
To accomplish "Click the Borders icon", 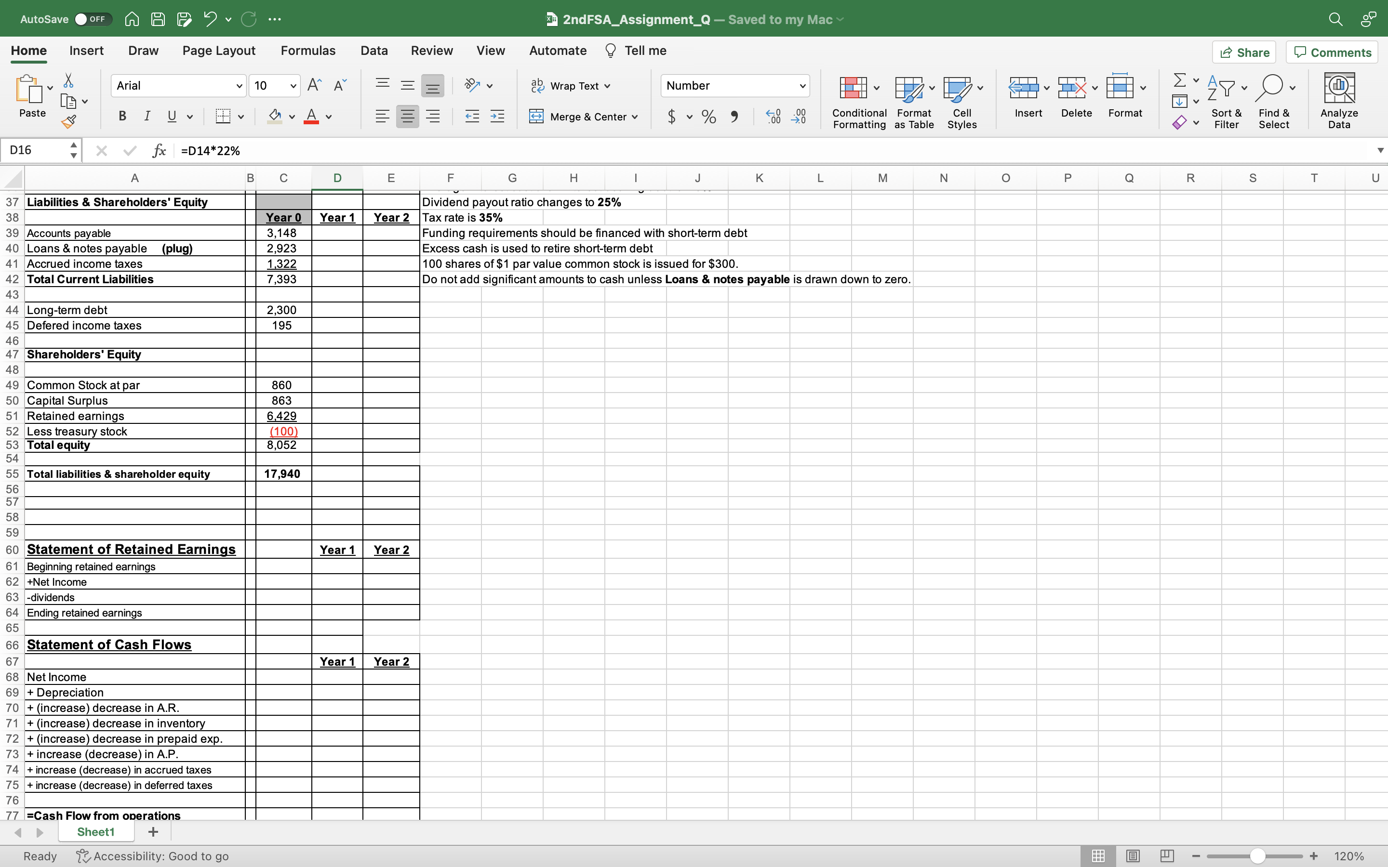I will (x=223, y=117).
